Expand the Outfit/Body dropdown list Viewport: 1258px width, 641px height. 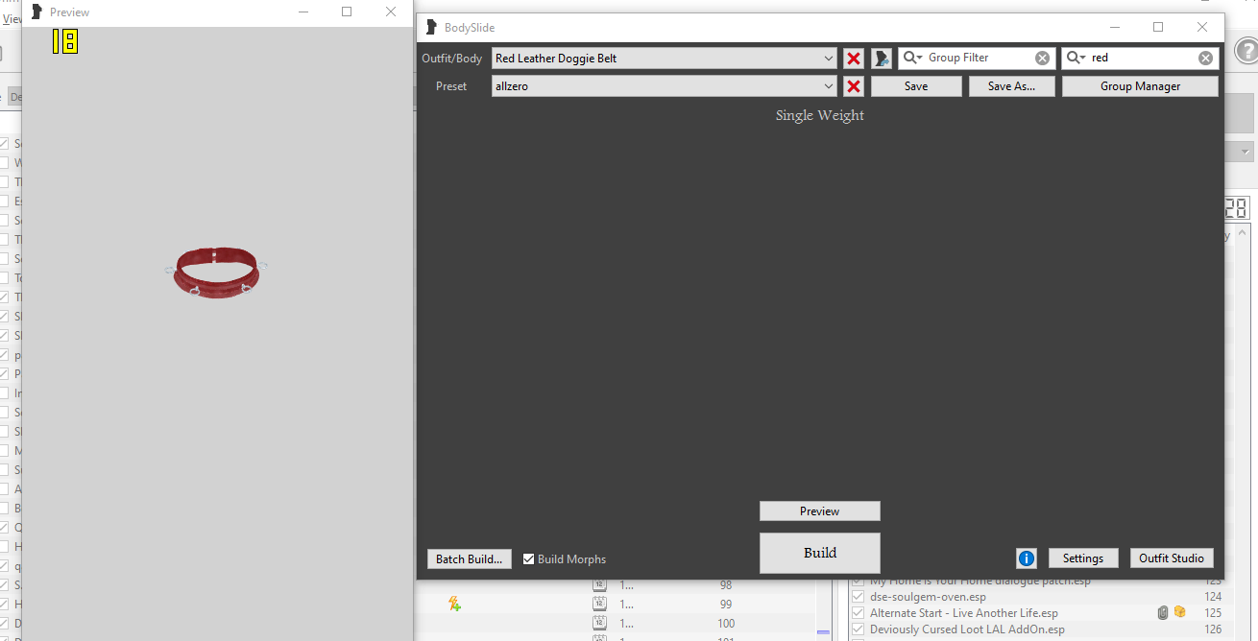[829, 59]
